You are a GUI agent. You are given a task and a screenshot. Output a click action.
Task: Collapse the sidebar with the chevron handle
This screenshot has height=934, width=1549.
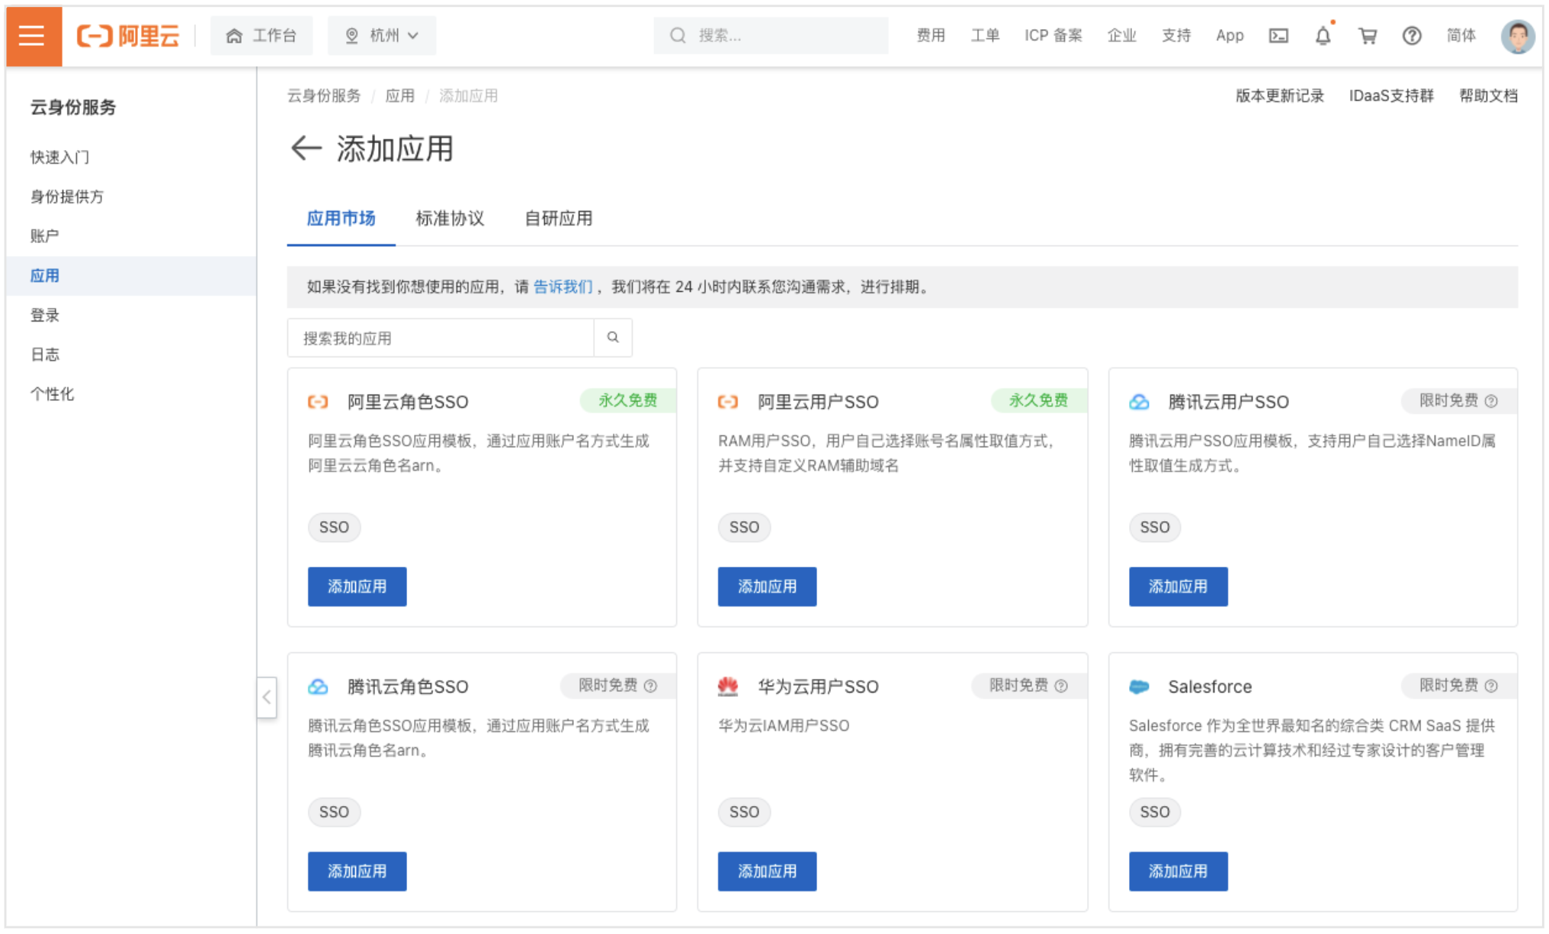(267, 697)
